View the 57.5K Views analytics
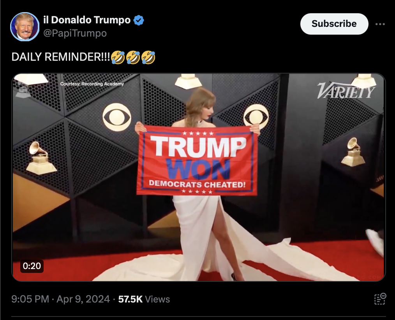Viewport: 395px width, 320px height. 144,299
